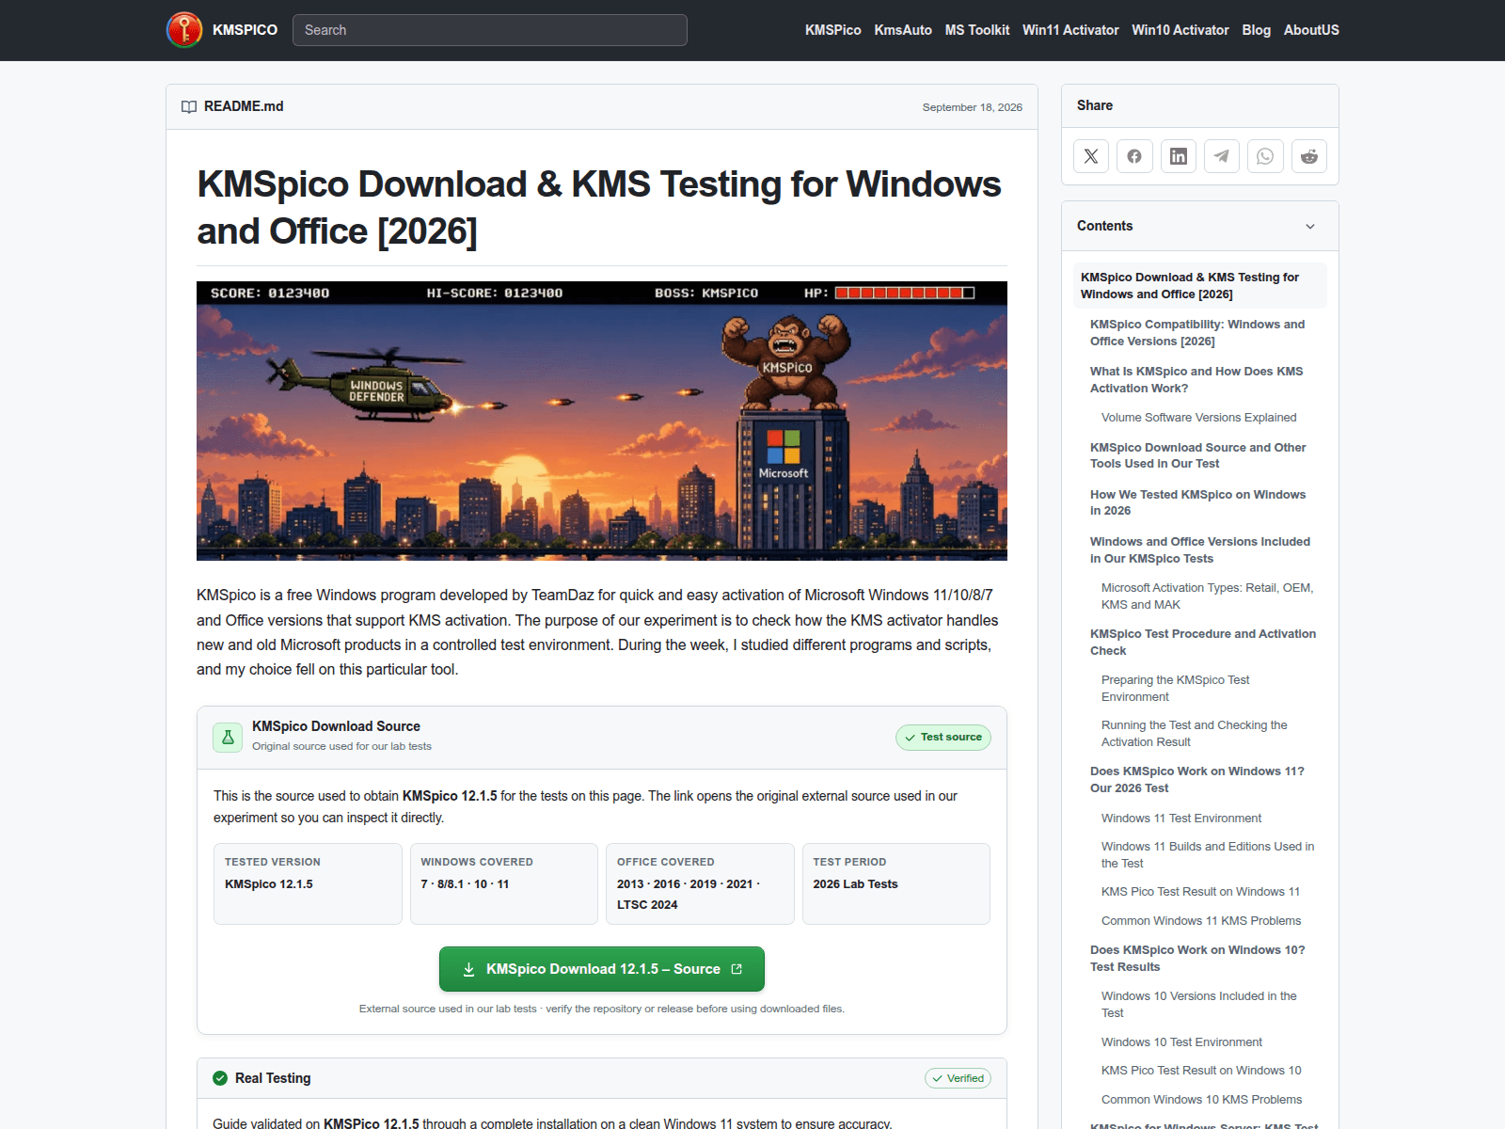Go to Windows 11 Builds and Editions entry
This screenshot has width=1505, height=1129.
1208,854
